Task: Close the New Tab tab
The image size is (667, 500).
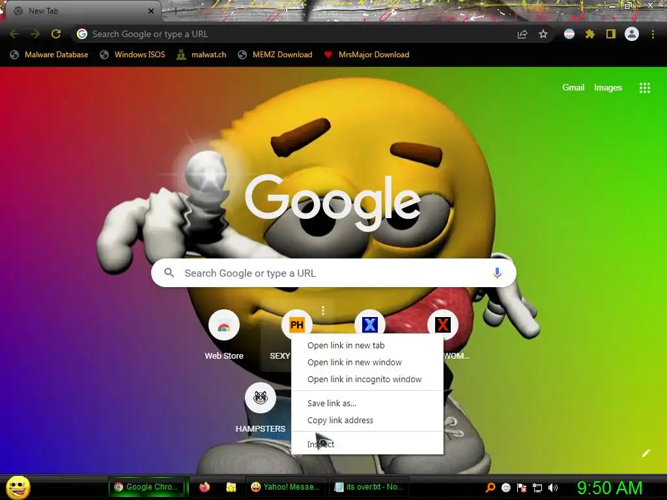Action: coord(151,11)
